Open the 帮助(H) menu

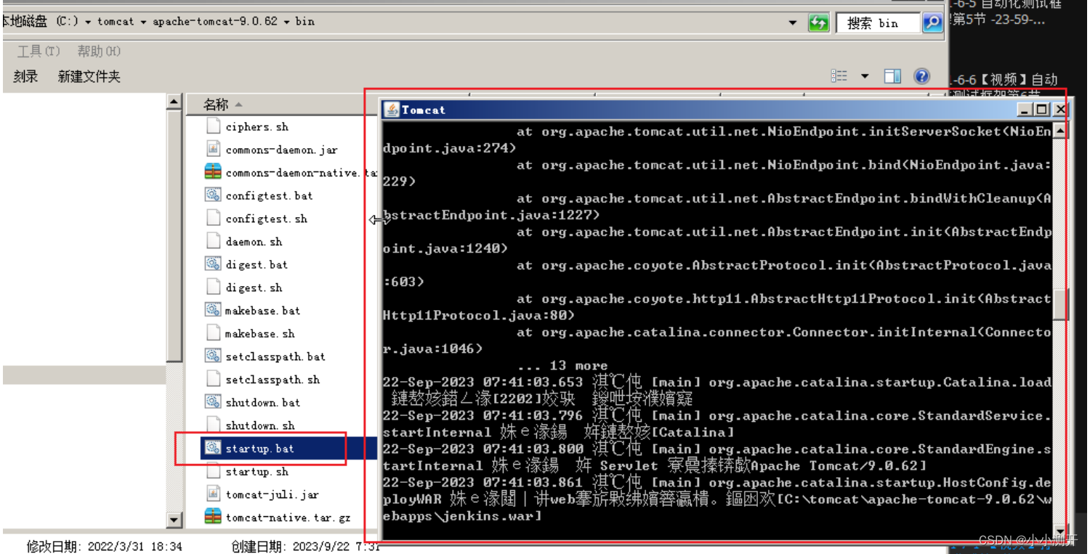tap(99, 51)
